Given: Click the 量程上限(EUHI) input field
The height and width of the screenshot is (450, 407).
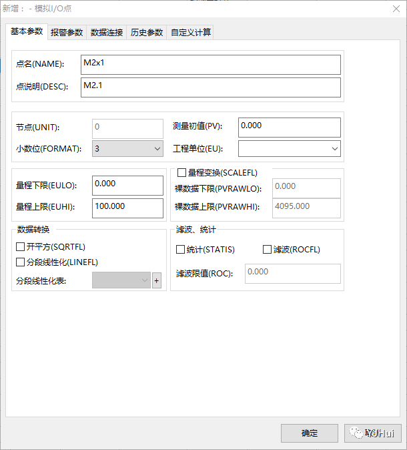Looking at the screenshot, I should (127, 208).
